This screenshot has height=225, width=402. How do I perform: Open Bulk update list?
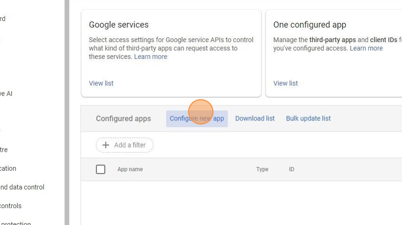pyautogui.click(x=308, y=119)
